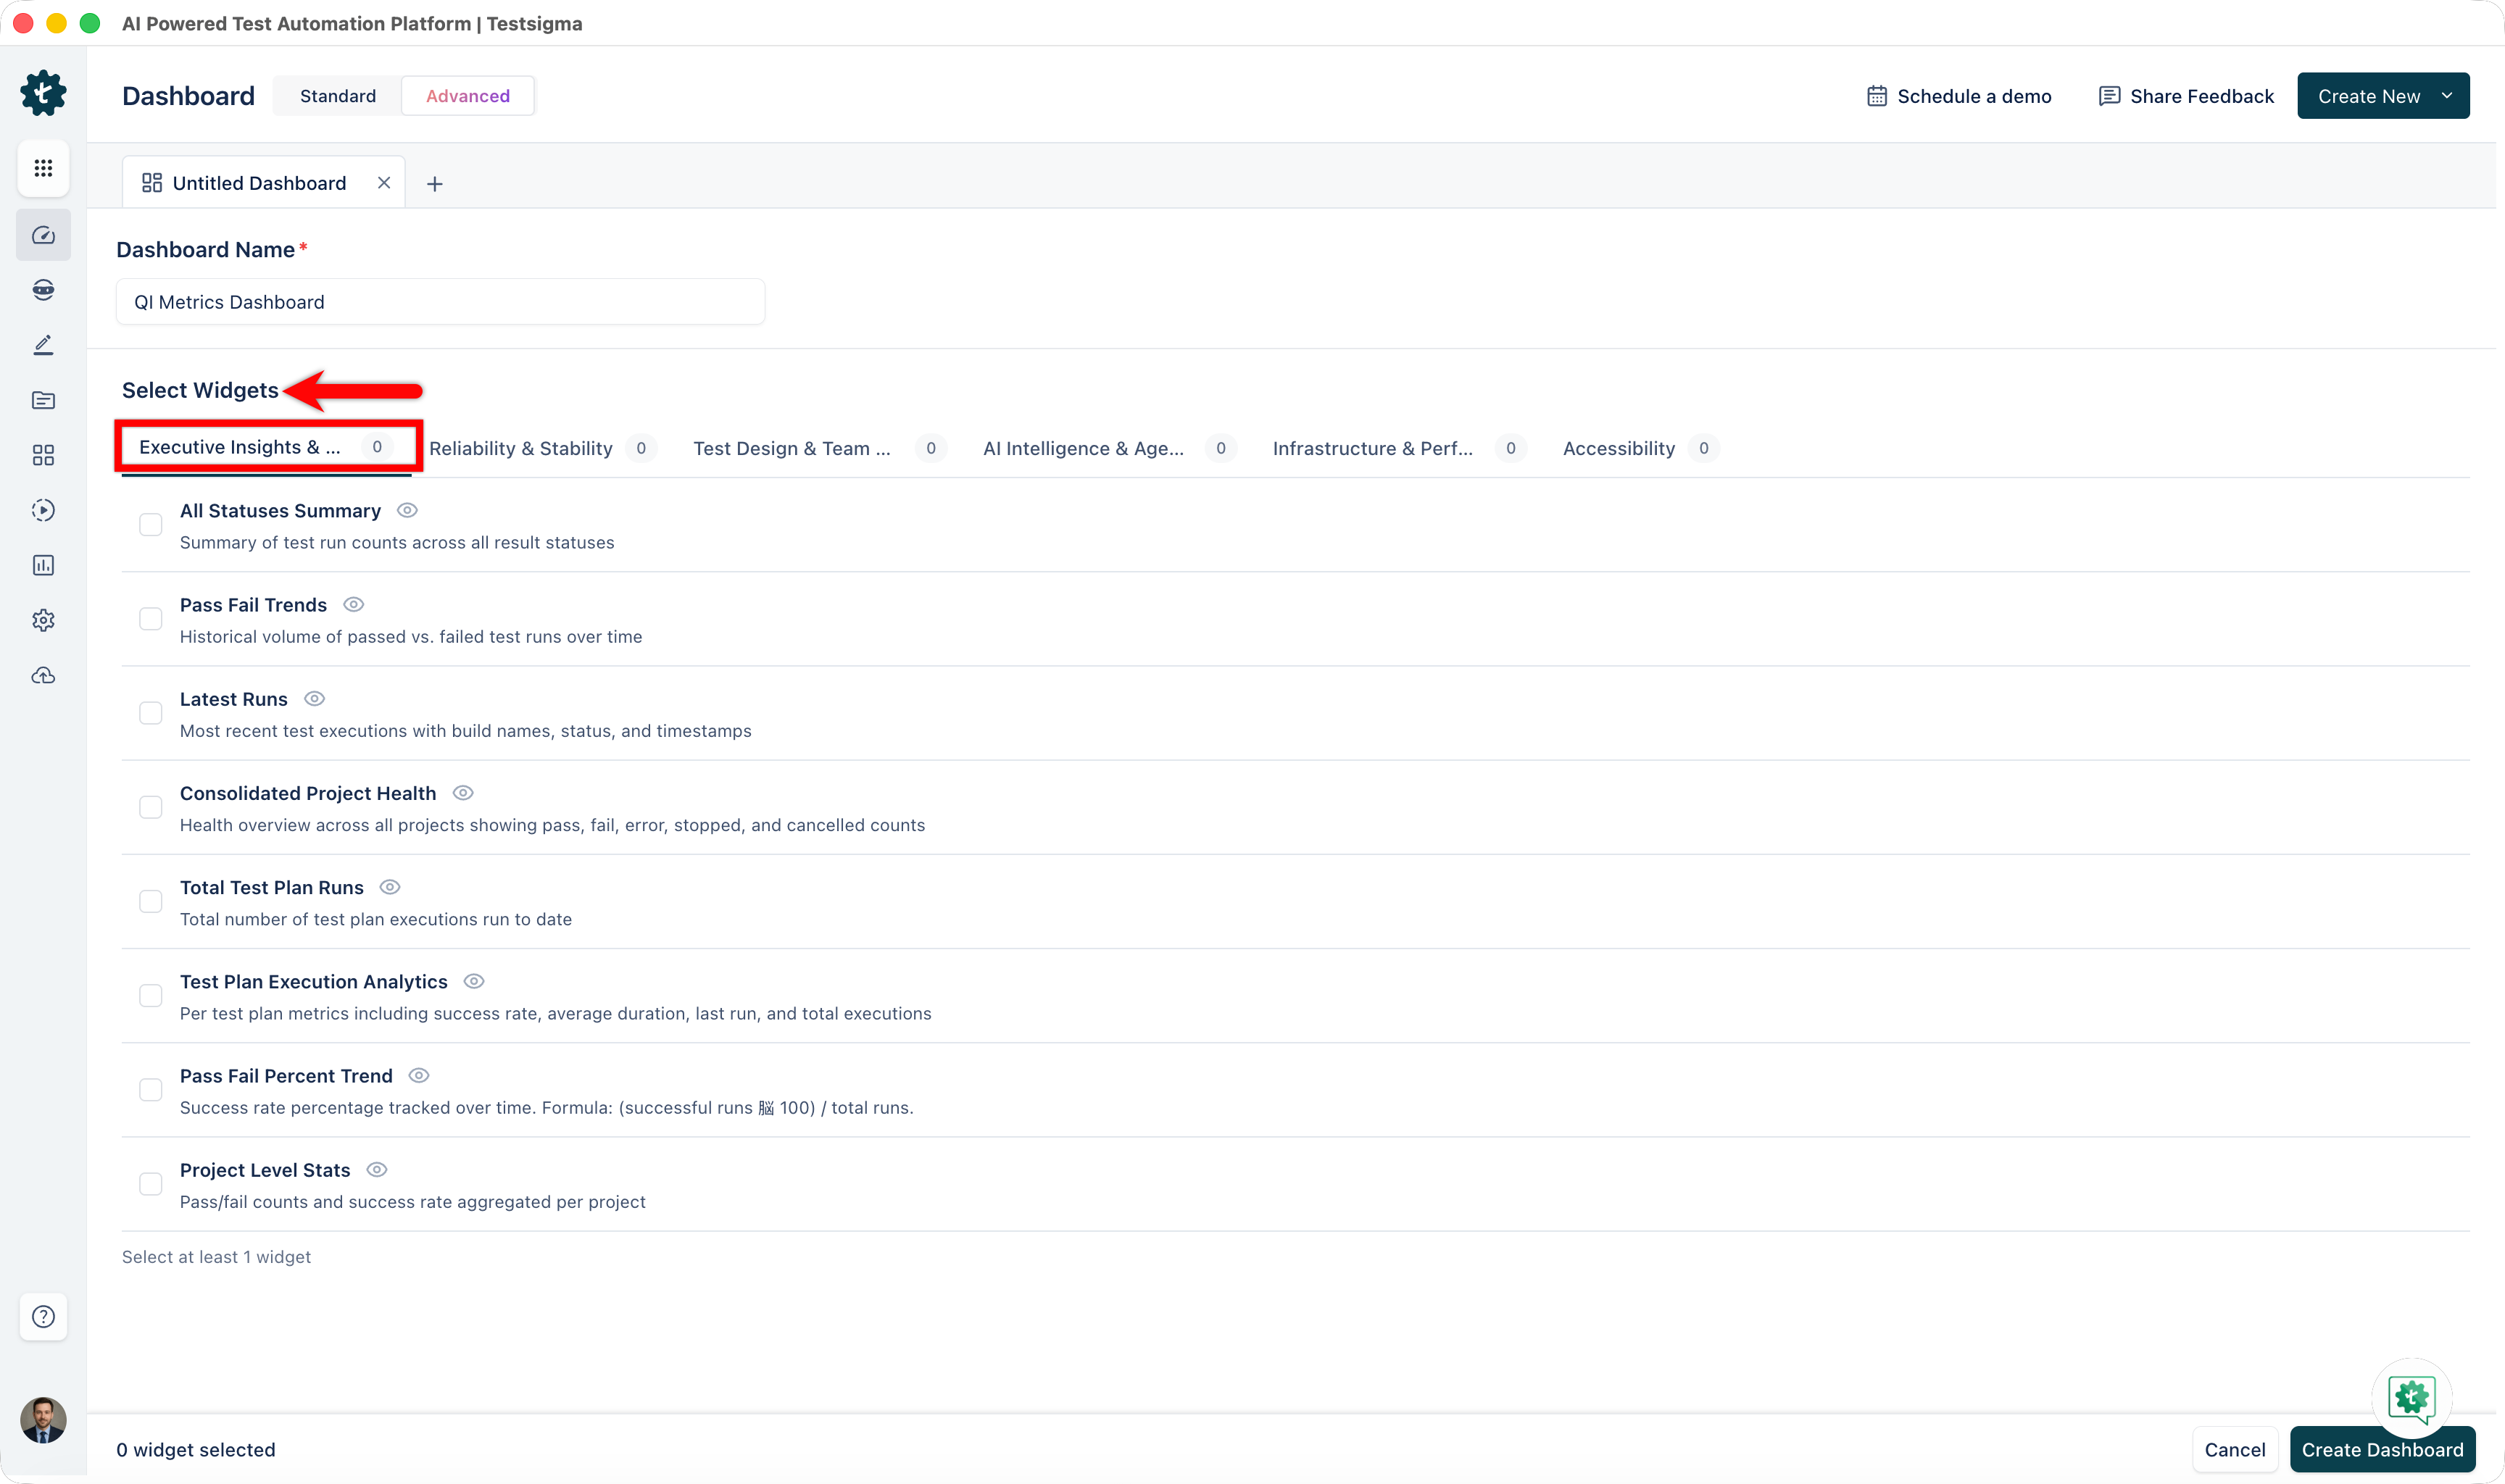Click the Create Dashboard button
This screenshot has width=2505, height=1484.
pyautogui.click(x=2382, y=1449)
